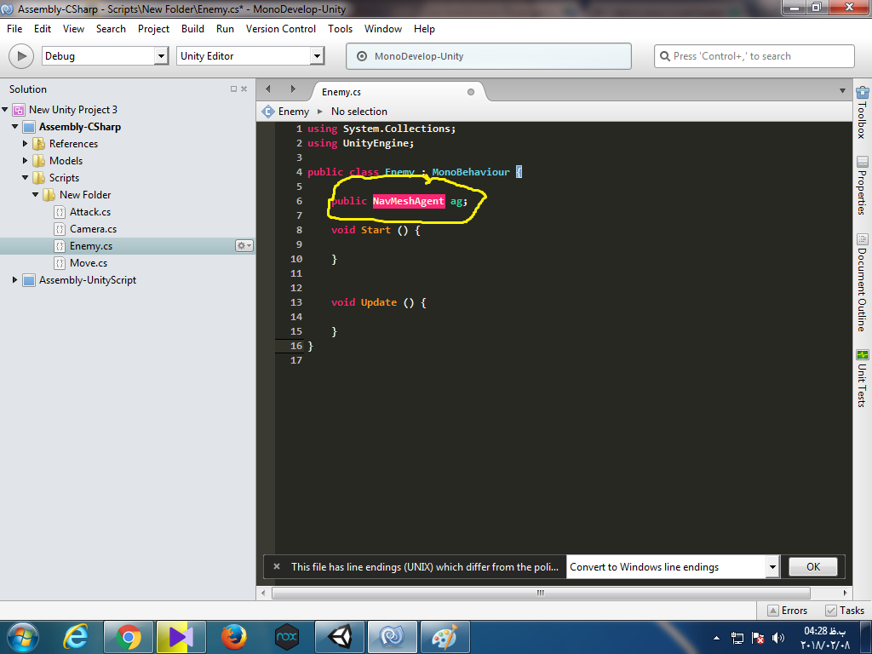
Task: Select Move.cs in the solution tree
Action: point(89,263)
